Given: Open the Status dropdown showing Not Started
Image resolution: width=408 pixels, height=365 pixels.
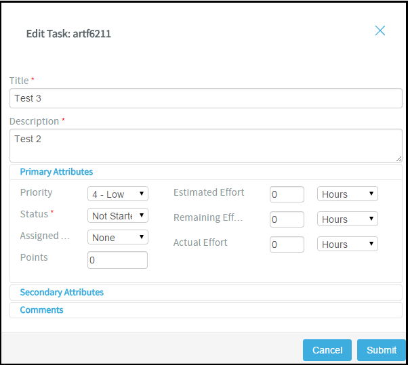Looking at the screenshot, I should coord(118,215).
